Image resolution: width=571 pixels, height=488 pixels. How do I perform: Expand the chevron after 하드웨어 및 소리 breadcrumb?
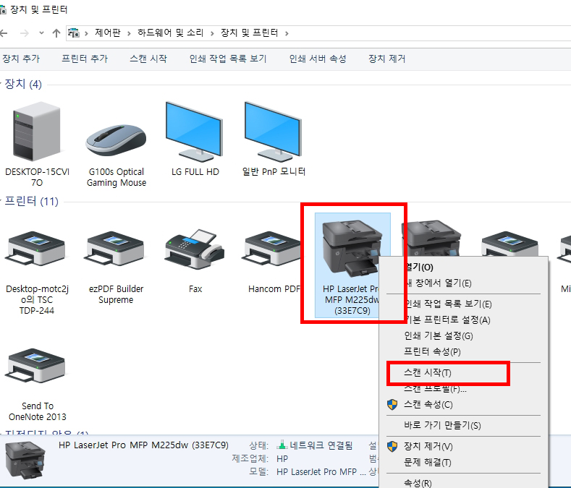[x=212, y=33]
